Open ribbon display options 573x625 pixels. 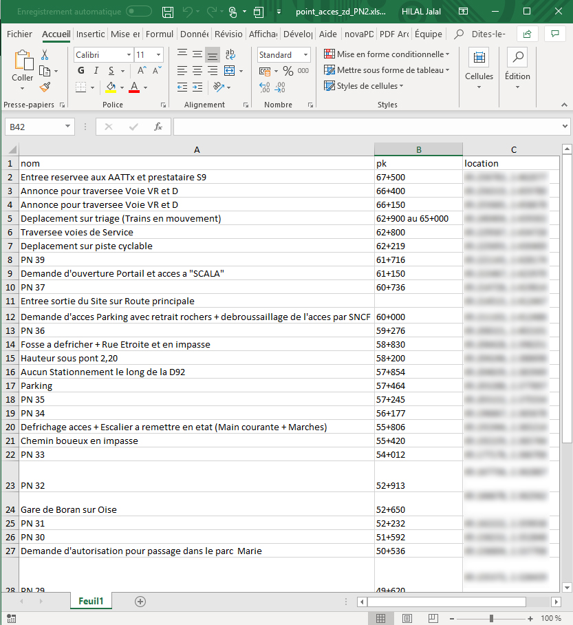point(463,12)
